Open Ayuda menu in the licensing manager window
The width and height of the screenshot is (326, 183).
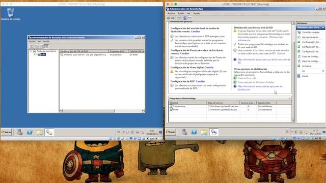click(46, 41)
